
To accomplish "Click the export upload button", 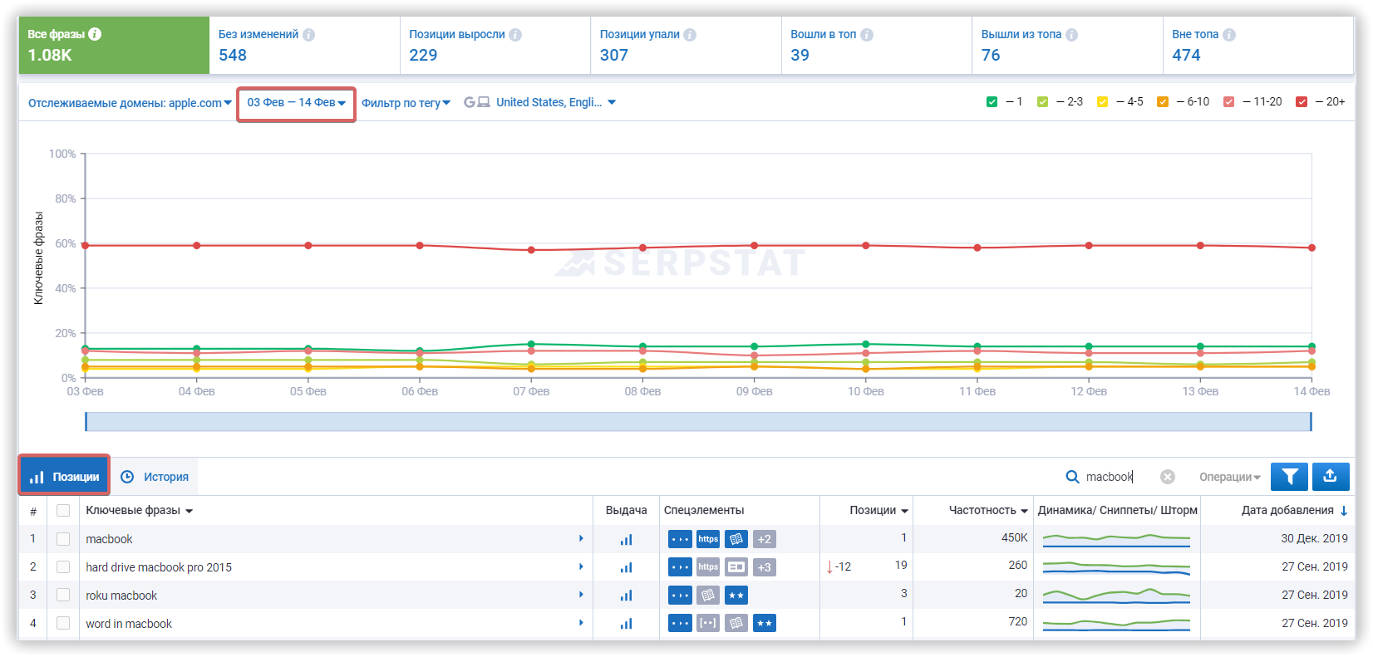I will click(1331, 477).
